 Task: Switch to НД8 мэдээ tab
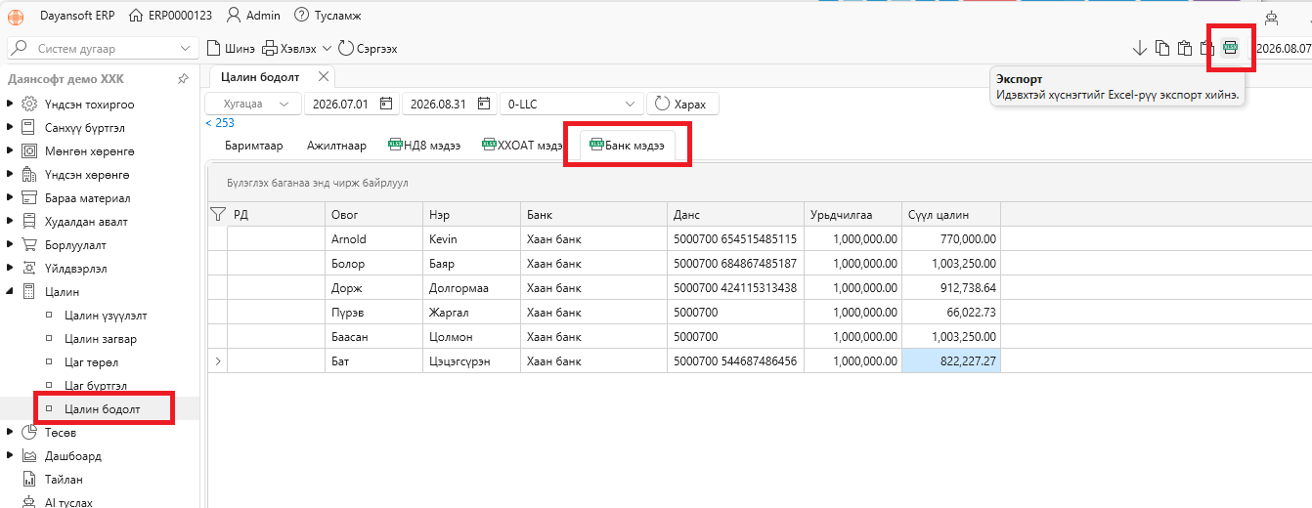tap(424, 146)
